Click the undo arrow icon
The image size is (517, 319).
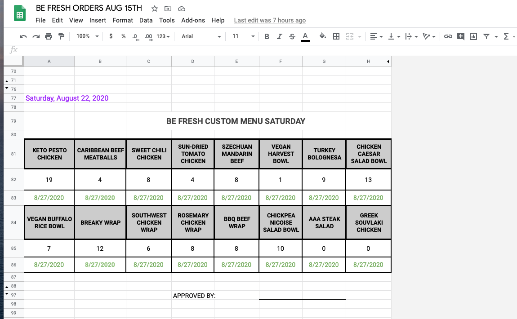click(x=23, y=36)
